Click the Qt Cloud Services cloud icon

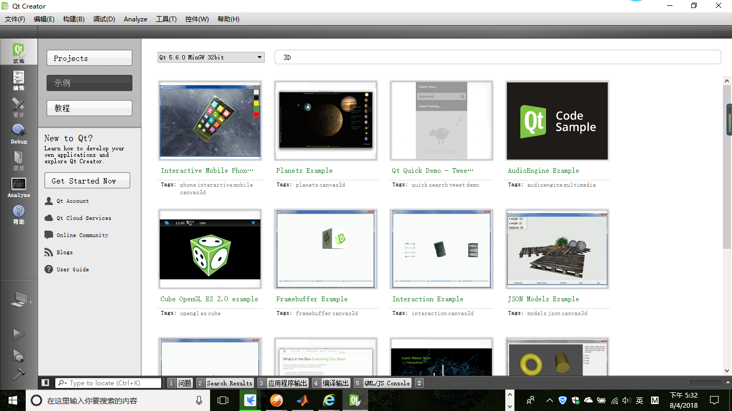(49, 218)
